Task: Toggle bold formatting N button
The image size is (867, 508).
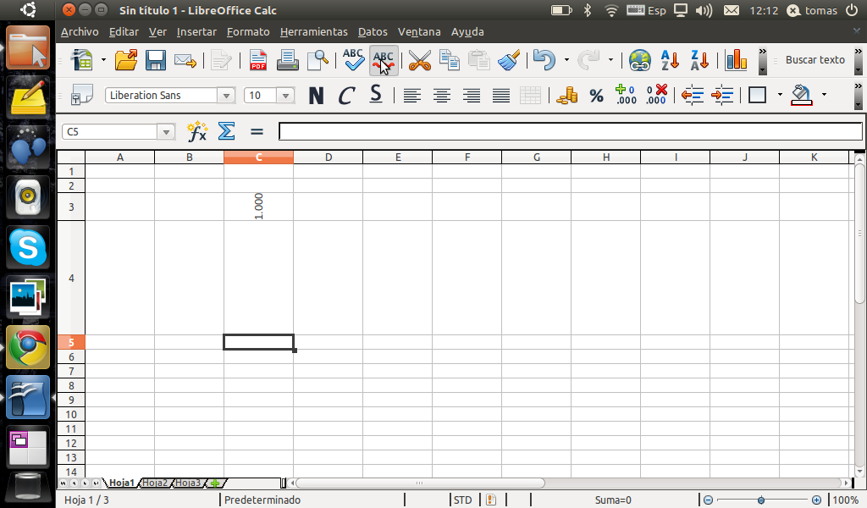Action: [317, 96]
